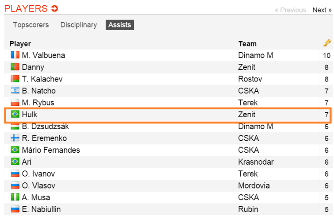334x216 pixels.
Task: Click the Portuguese flag next to Danny
Action: (x=15, y=67)
